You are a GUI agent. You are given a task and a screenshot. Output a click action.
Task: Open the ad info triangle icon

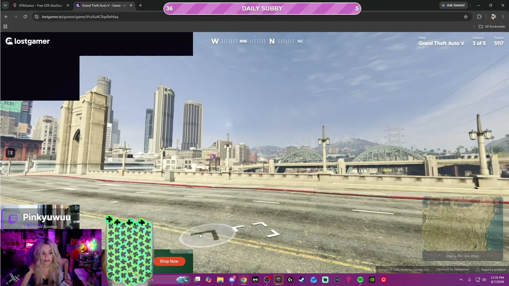click(x=77, y=207)
